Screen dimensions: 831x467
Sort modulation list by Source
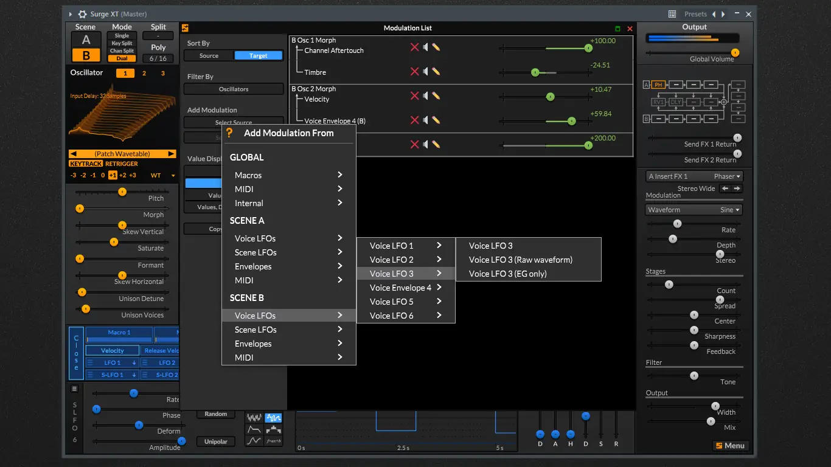[x=209, y=55]
